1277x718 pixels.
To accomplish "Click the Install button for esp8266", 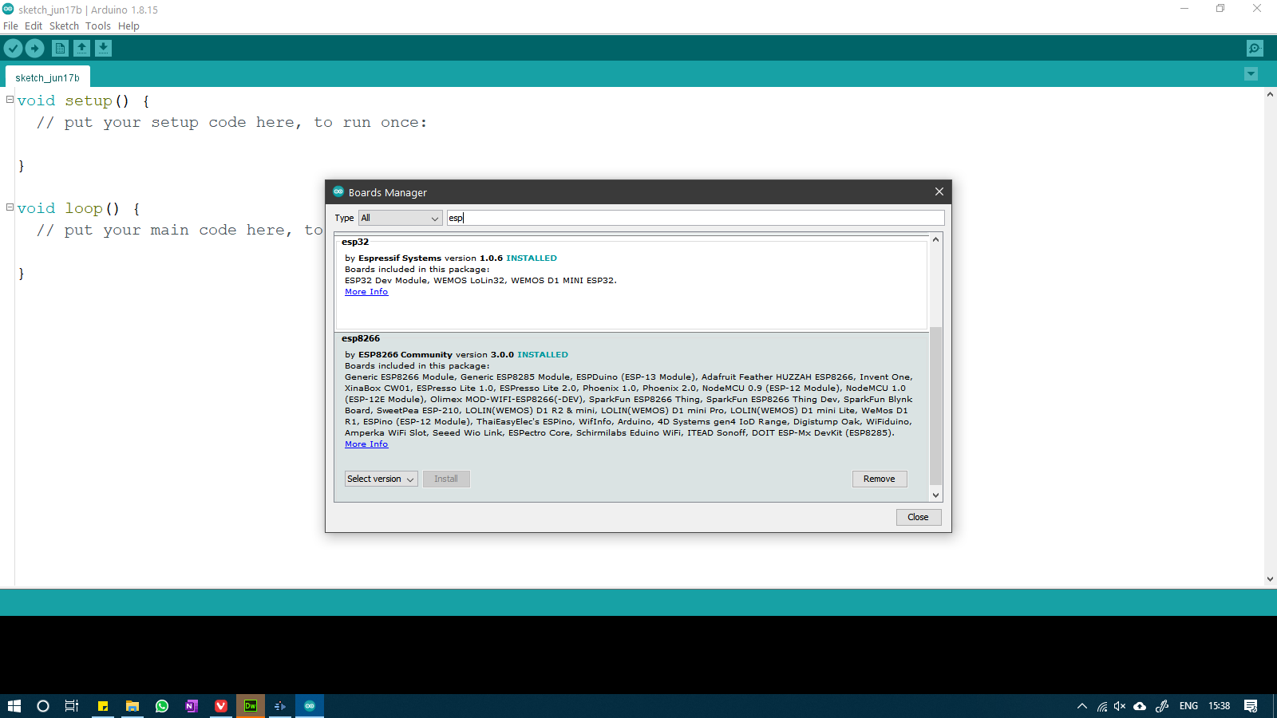I will (x=446, y=479).
